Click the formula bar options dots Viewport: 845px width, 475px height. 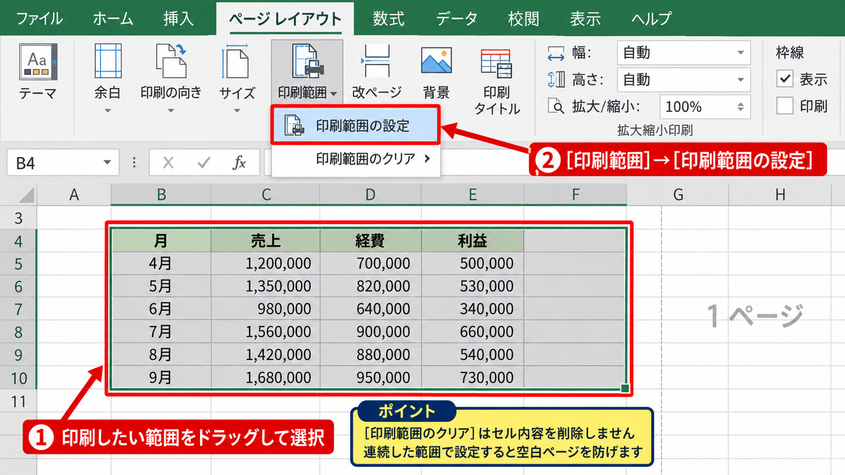click(134, 163)
